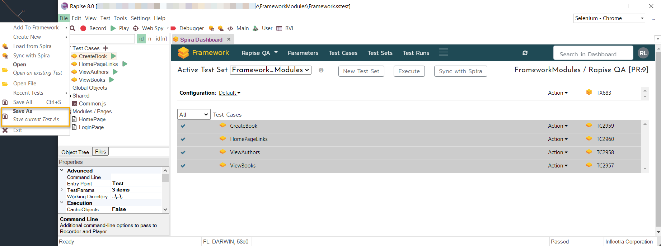Click info icon next to Active Test Set
The image size is (661, 246).
[x=321, y=70]
